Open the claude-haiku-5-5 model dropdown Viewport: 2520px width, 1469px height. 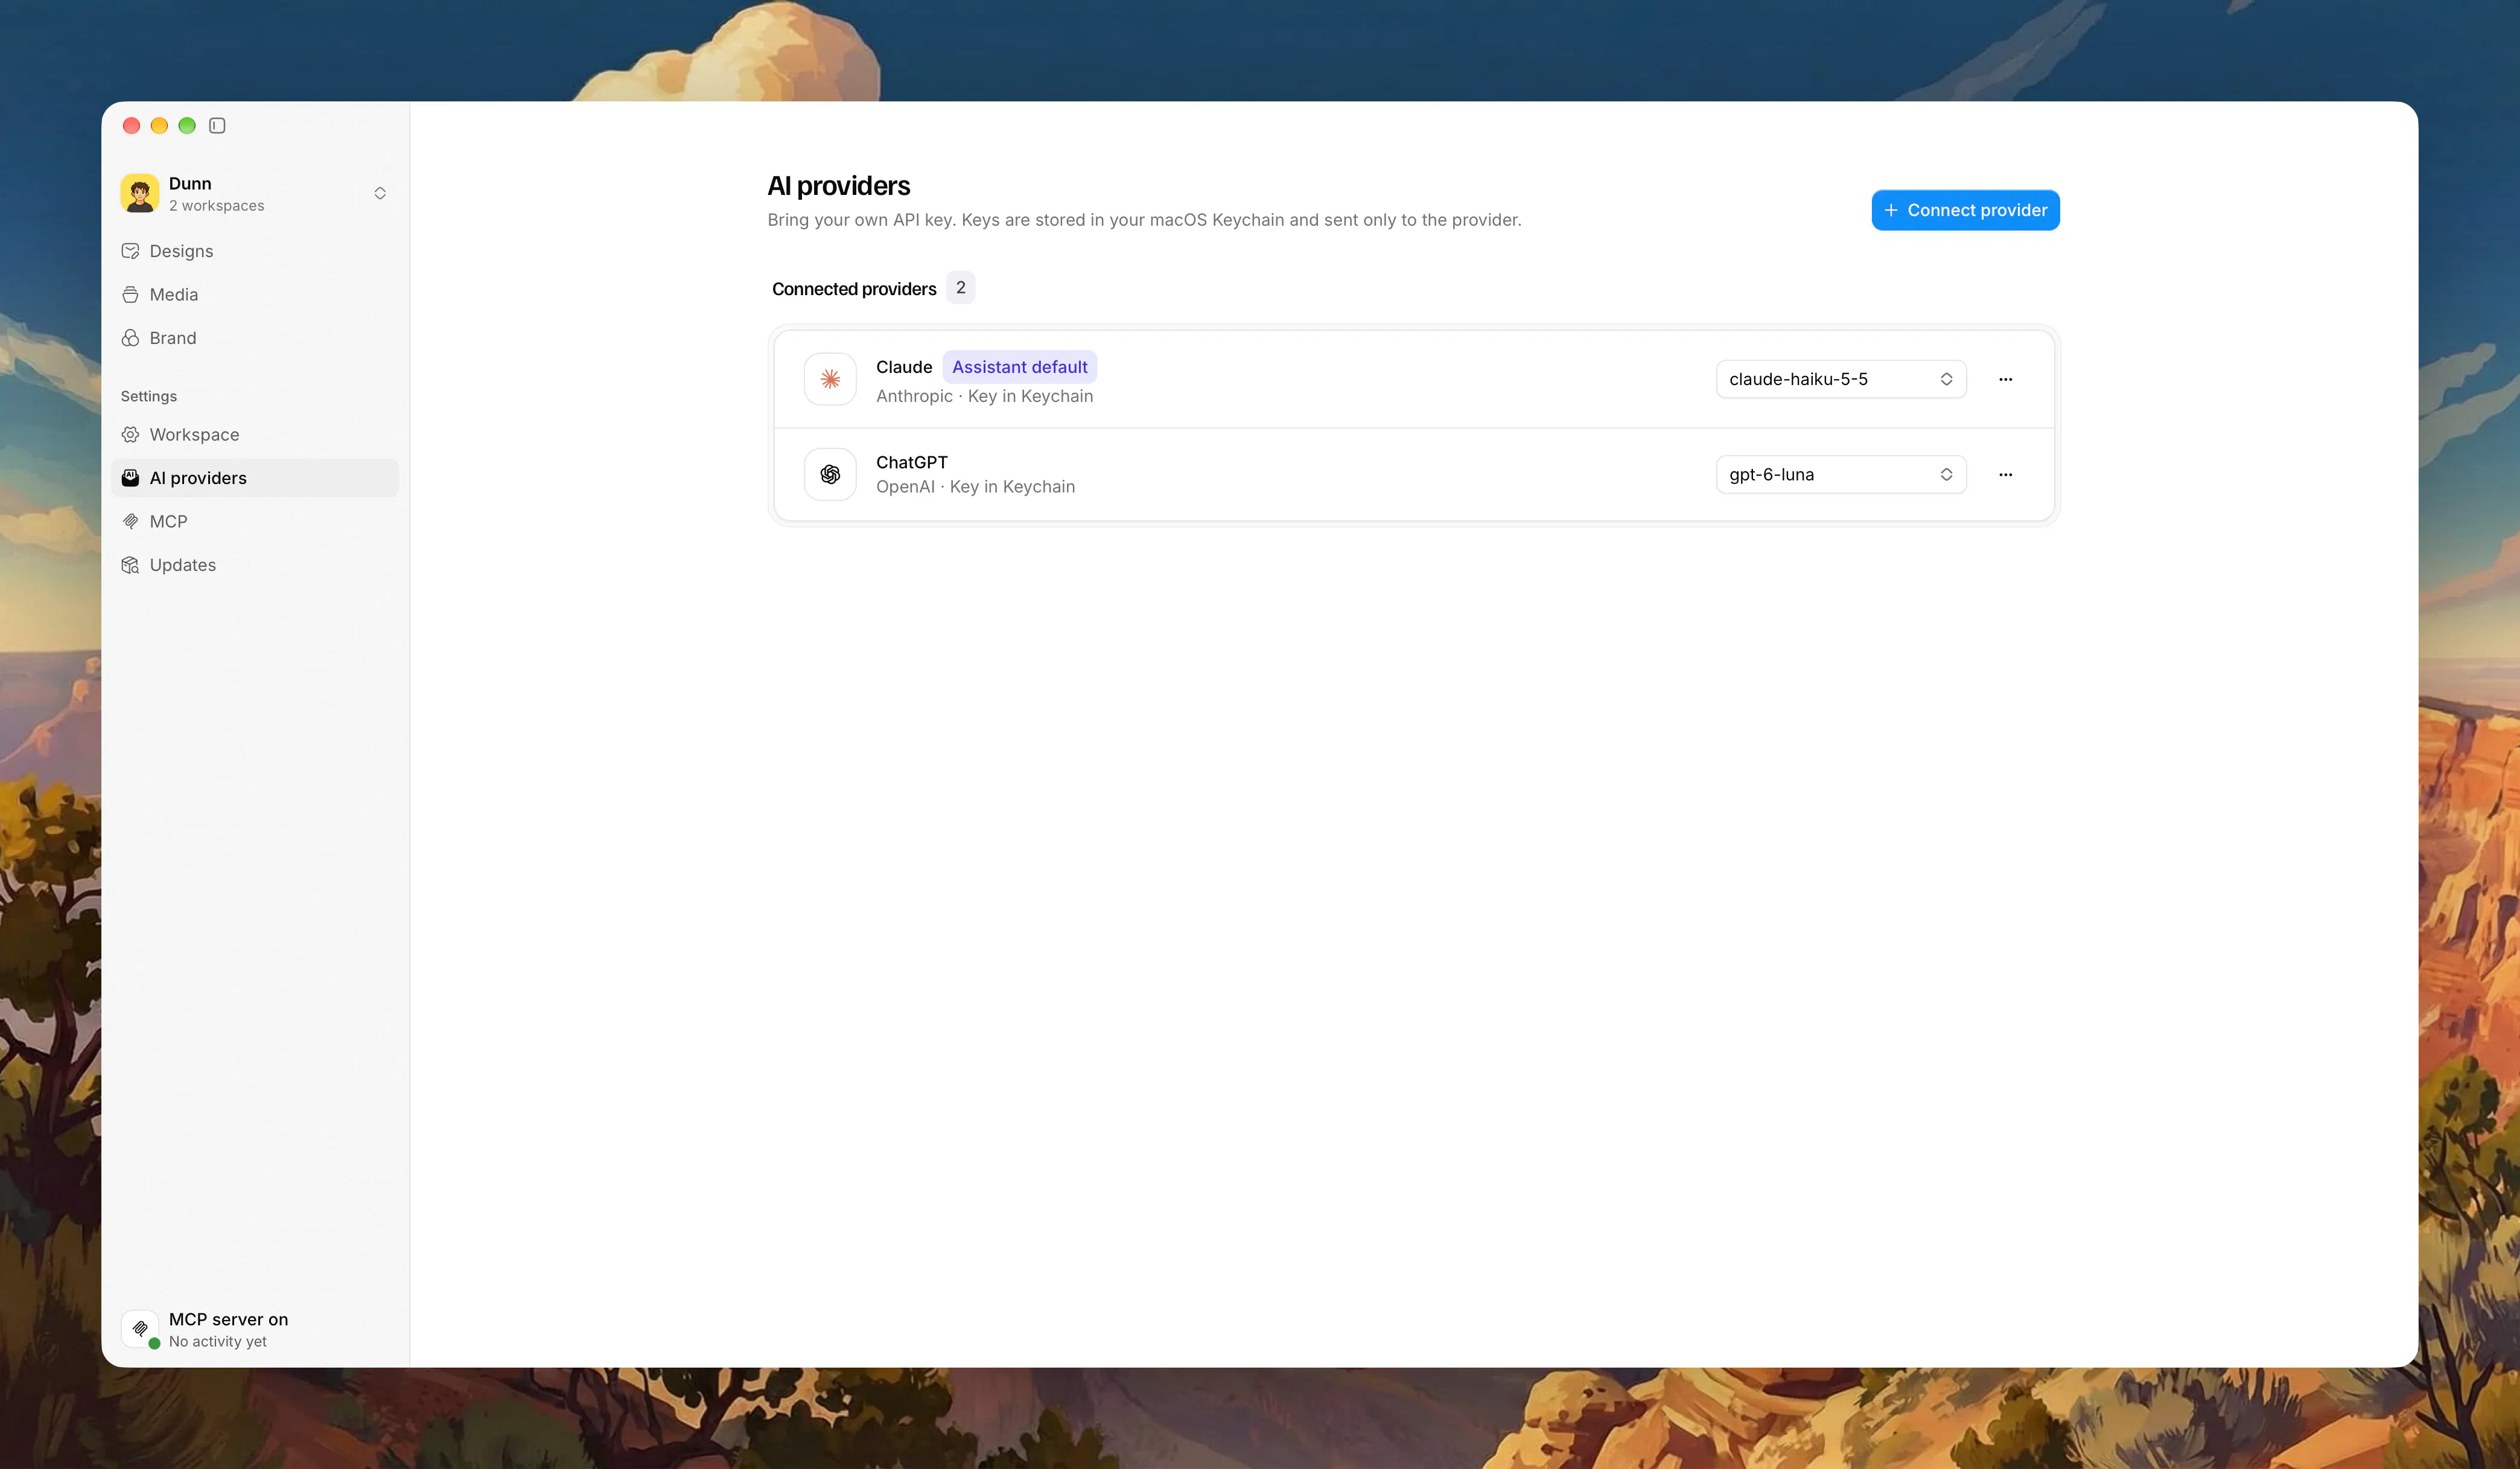click(1841, 379)
